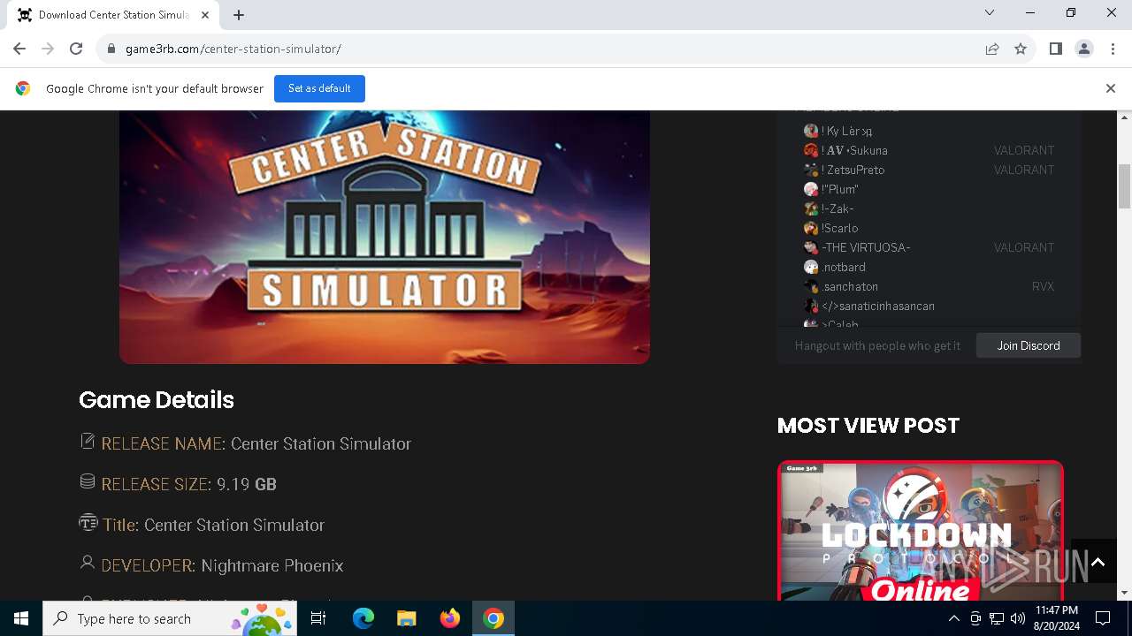This screenshot has height=636, width=1132.
Task: Open the Lockdown Protocol Online post thumbnail
Action: (x=921, y=530)
